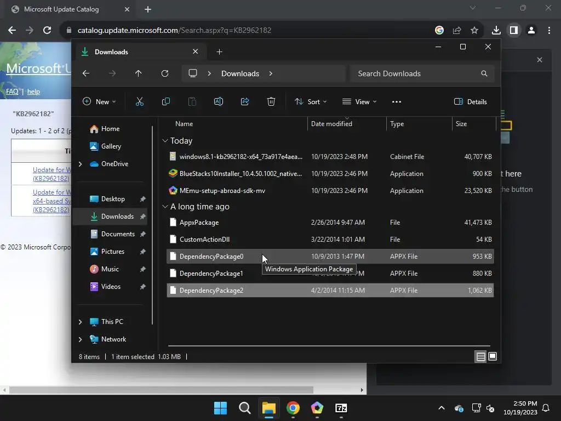Toggle Chrome side panel icon

[x=514, y=30]
